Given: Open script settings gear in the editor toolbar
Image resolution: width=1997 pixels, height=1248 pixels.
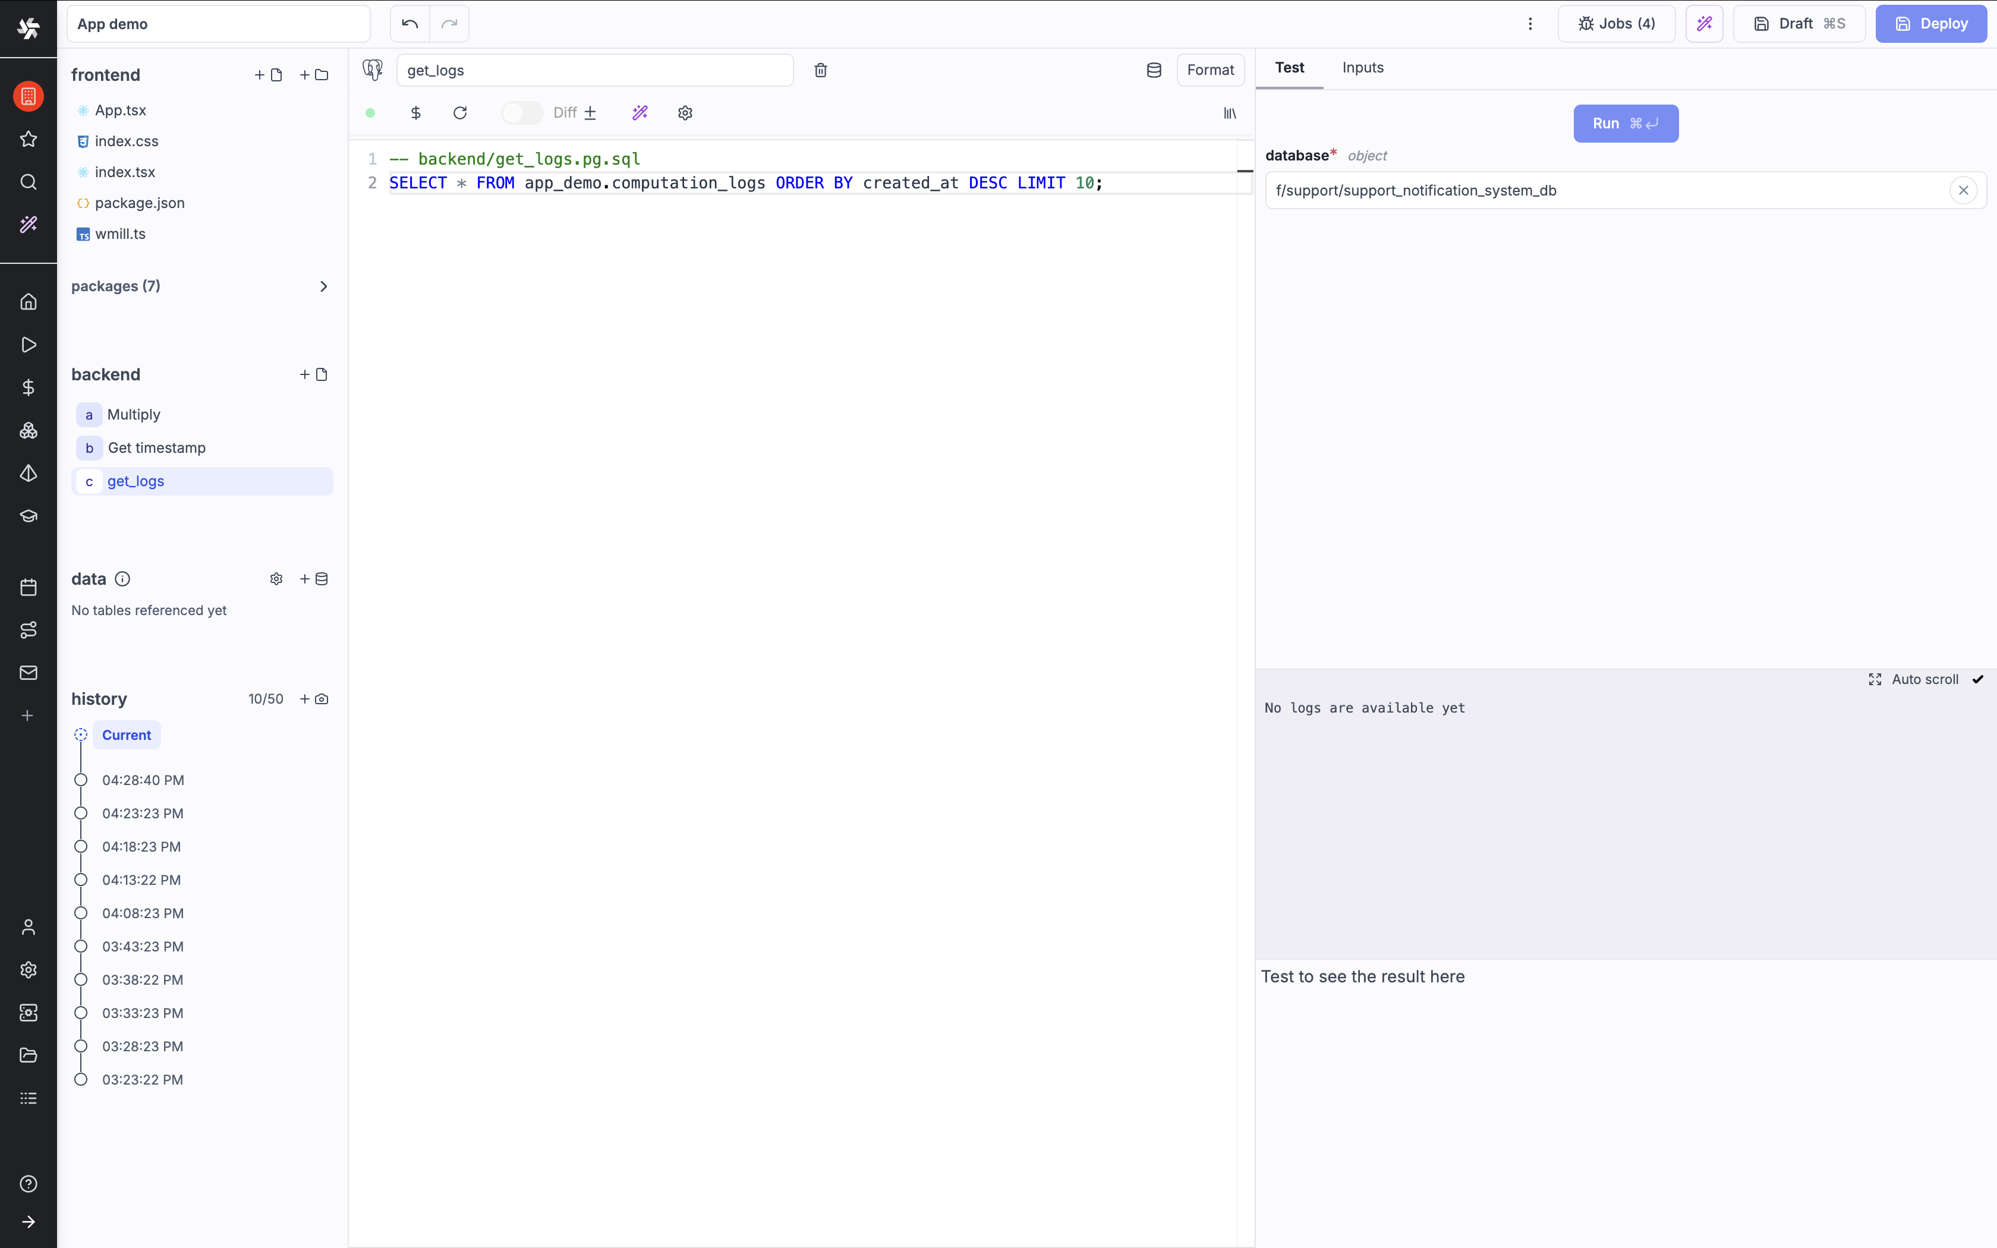Looking at the screenshot, I should [x=685, y=113].
